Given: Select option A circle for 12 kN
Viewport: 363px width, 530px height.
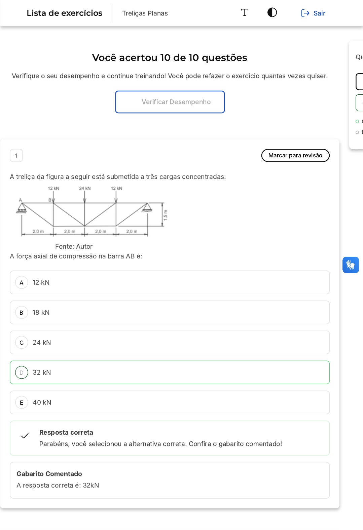Looking at the screenshot, I should 22,283.
